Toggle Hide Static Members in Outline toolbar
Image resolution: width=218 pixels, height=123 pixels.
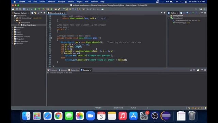point(190,13)
